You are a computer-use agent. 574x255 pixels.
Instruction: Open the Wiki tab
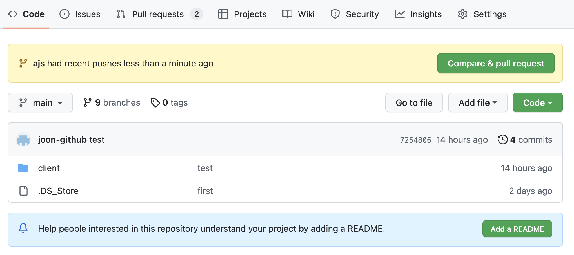(x=299, y=14)
